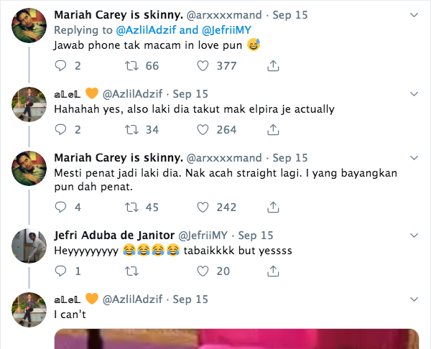Expand options menu on 'Hahahah yes' tweet

click(414, 94)
